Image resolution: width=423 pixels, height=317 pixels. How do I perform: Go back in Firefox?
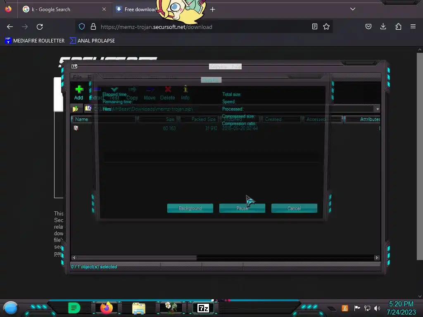10,27
